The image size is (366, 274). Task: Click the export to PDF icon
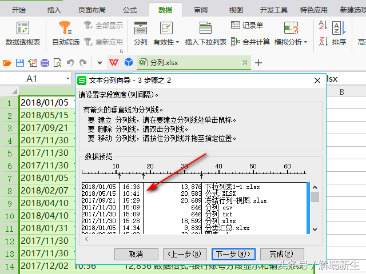33,63
